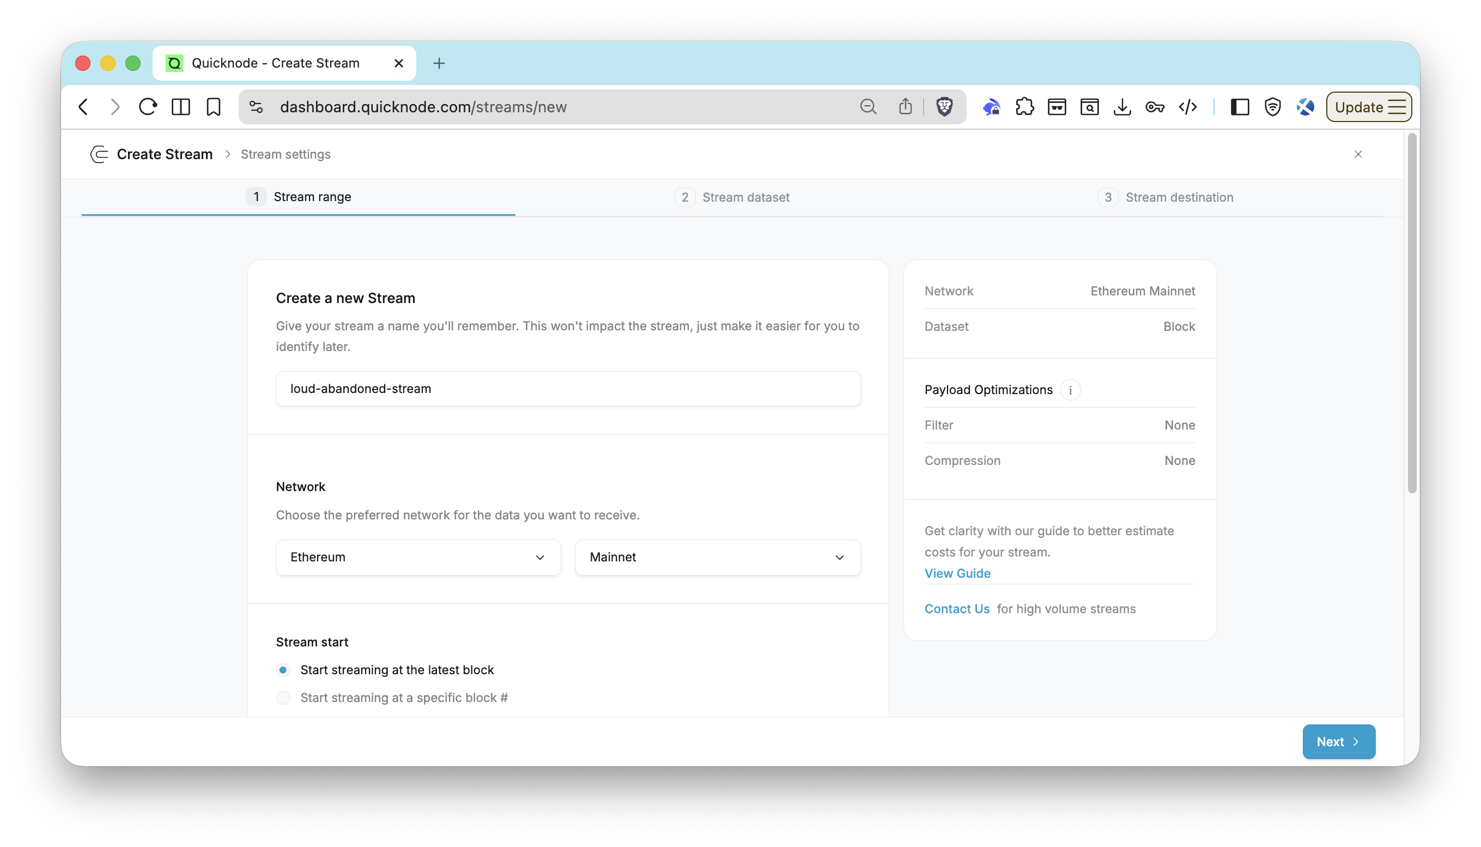This screenshot has height=847, width=1481.
Task: Open the Contact Us link
Action: pyautogui.click(x=957, y=609)
